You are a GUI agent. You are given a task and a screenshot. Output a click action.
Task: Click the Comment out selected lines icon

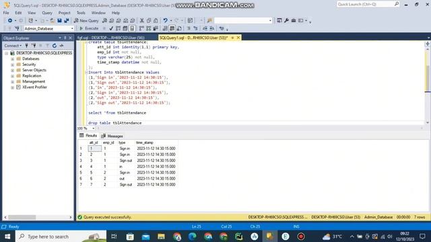coord(189,28)
